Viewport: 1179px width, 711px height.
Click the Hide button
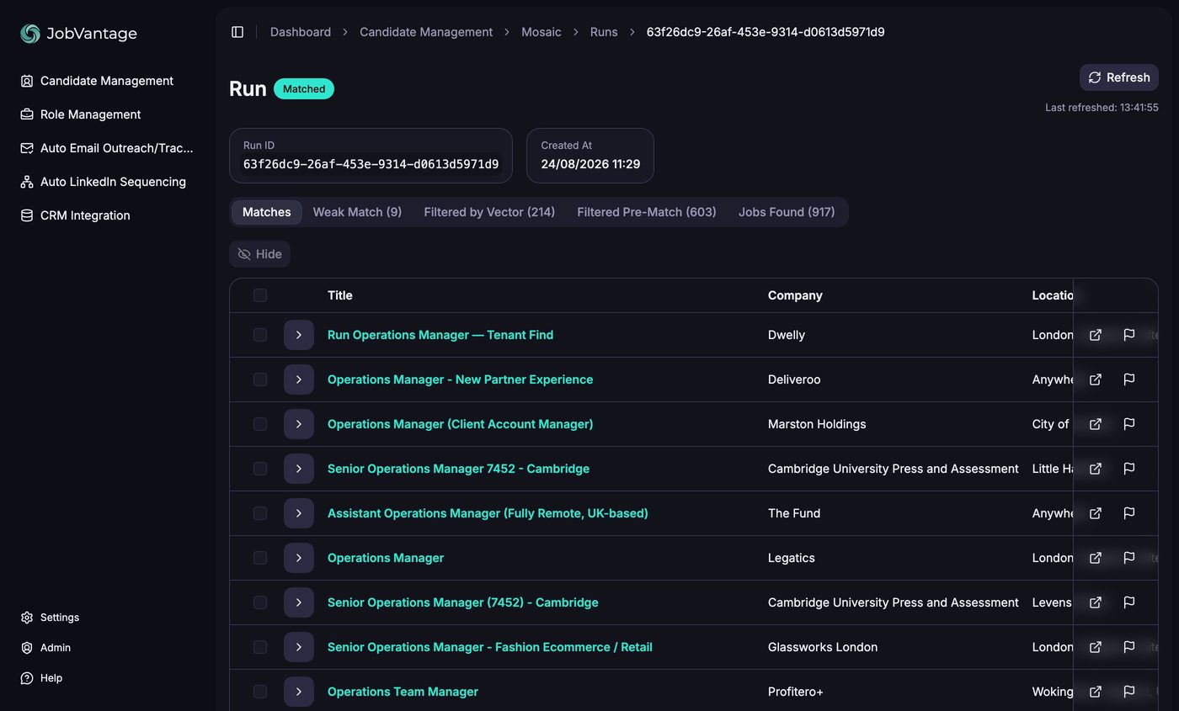[259, 254]
